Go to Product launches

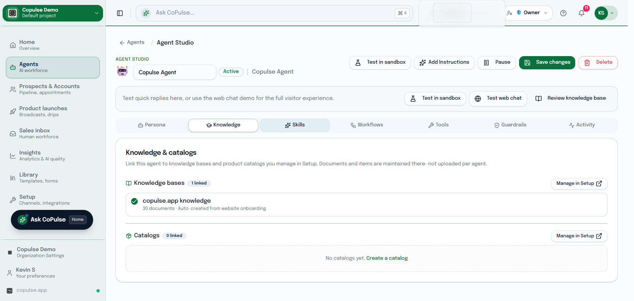pyautogui.click(x=53, y=112)
